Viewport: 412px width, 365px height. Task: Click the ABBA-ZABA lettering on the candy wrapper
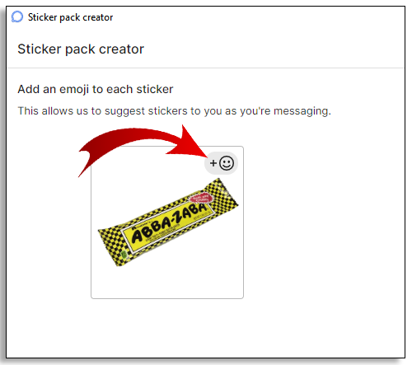tap(169, 222)
